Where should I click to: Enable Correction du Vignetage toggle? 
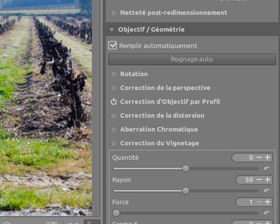[x=114, y=143]
